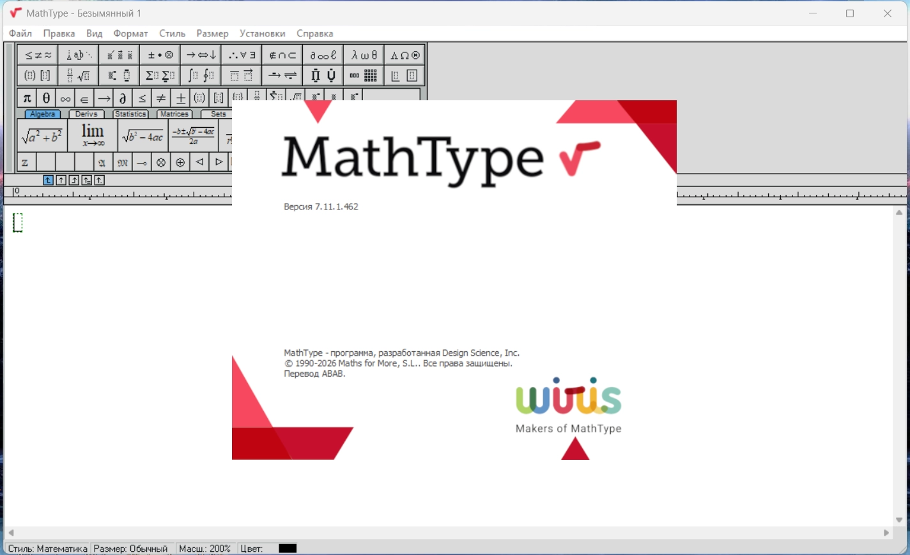Viewport: 910px width, 555px height.
Task: Insert the less-than-or-equal symbol from the small bar
Action: point(142,98)
